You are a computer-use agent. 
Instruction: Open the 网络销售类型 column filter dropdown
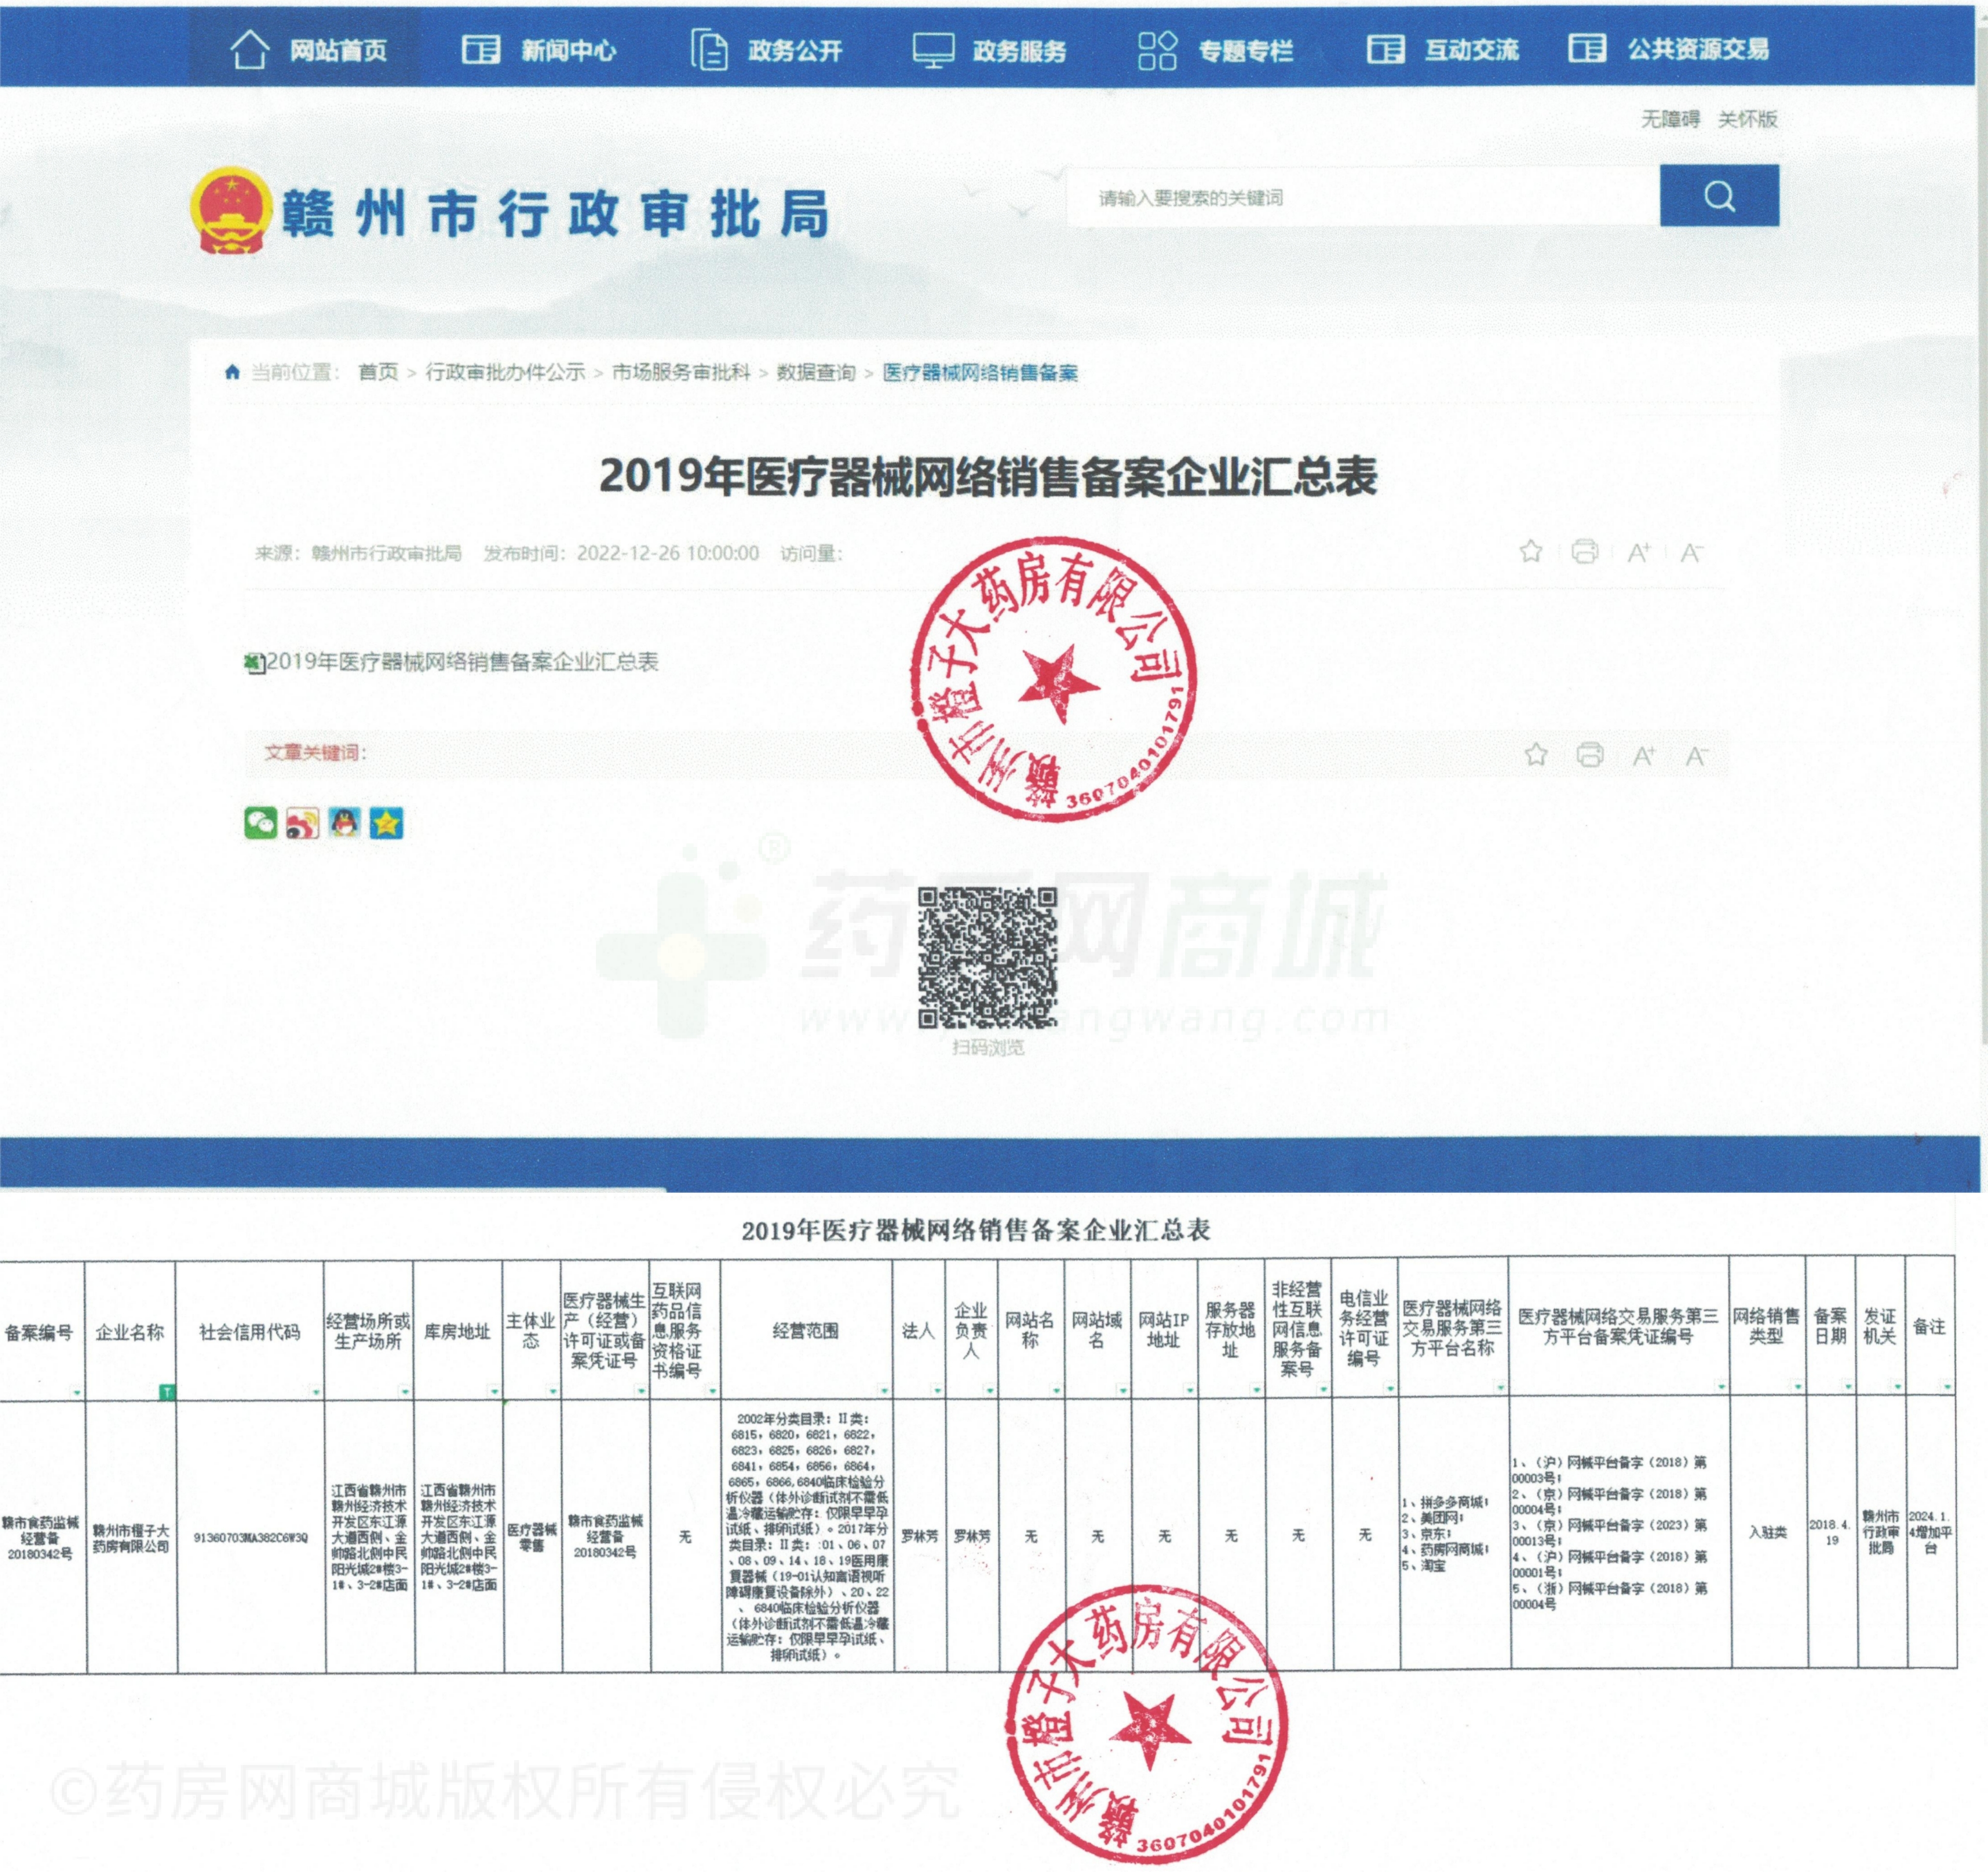(x=1797, y=1387)
